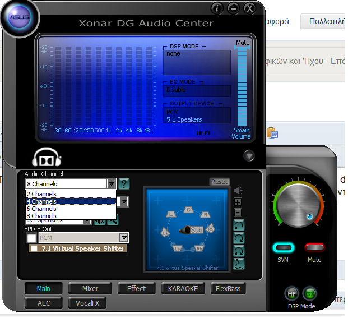
Task: Choose 6 Channels from the list
Action: tap(71, 209)
